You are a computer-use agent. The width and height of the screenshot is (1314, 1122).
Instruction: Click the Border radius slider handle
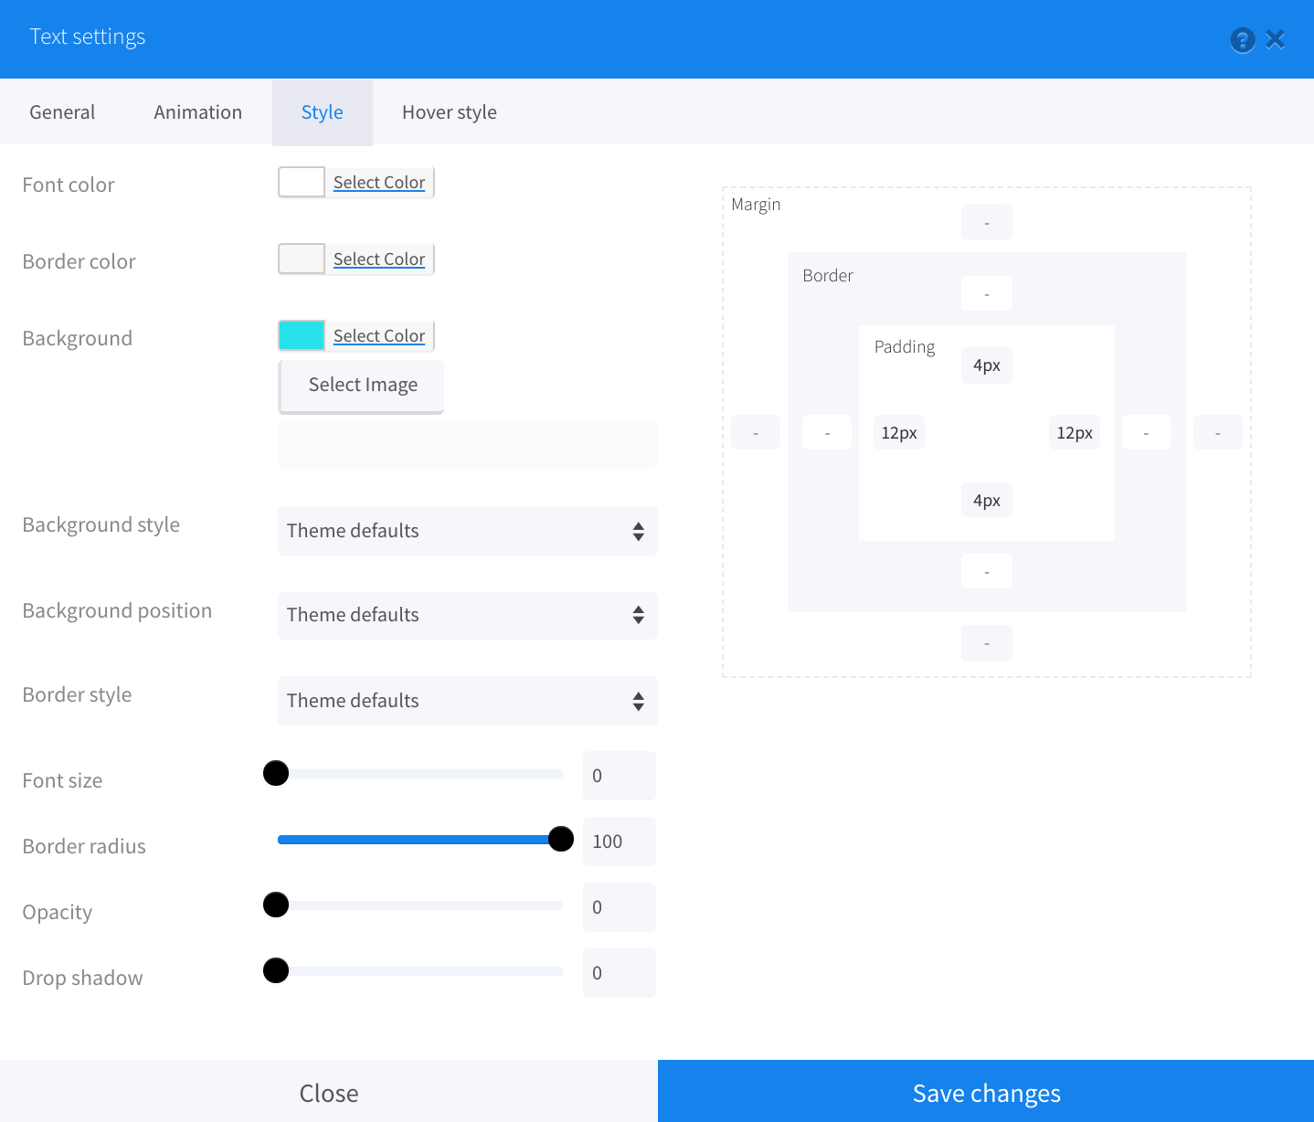(x=561, y=839)
